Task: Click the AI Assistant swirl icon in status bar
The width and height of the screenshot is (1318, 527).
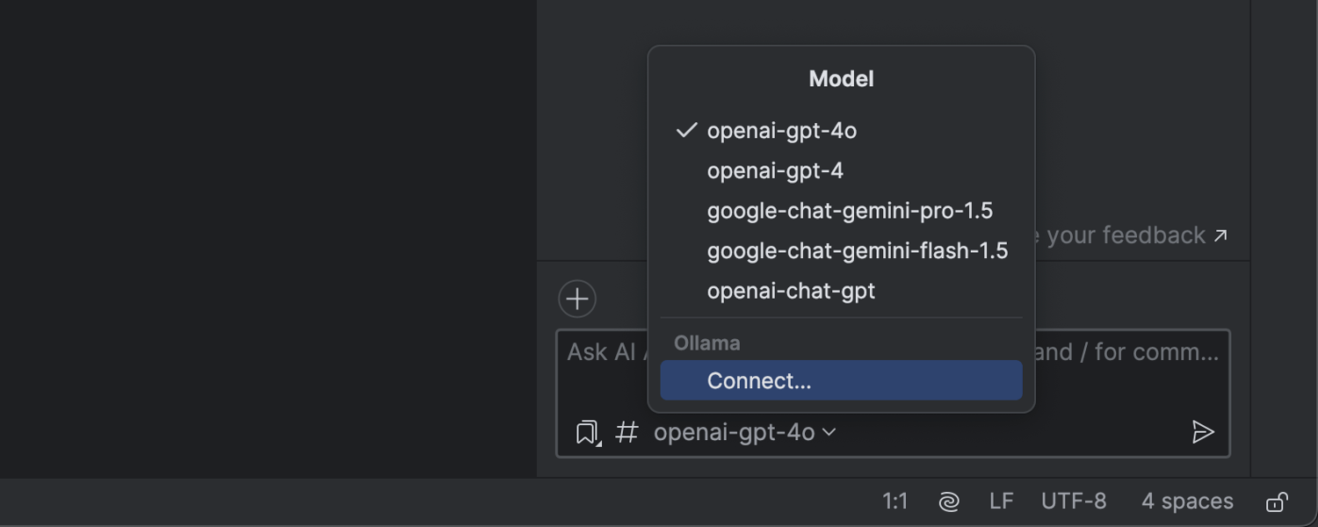Action: point(949,502)
